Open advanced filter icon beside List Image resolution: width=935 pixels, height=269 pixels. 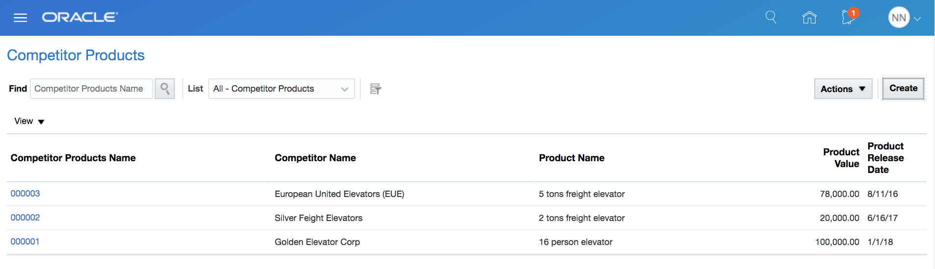click(376, 89)
